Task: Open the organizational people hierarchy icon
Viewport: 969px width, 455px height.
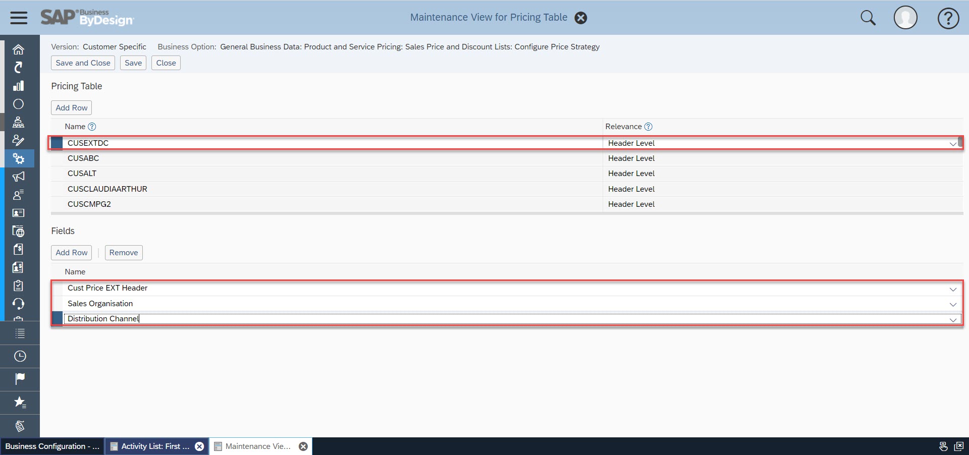Action: (x=18, y=122)
